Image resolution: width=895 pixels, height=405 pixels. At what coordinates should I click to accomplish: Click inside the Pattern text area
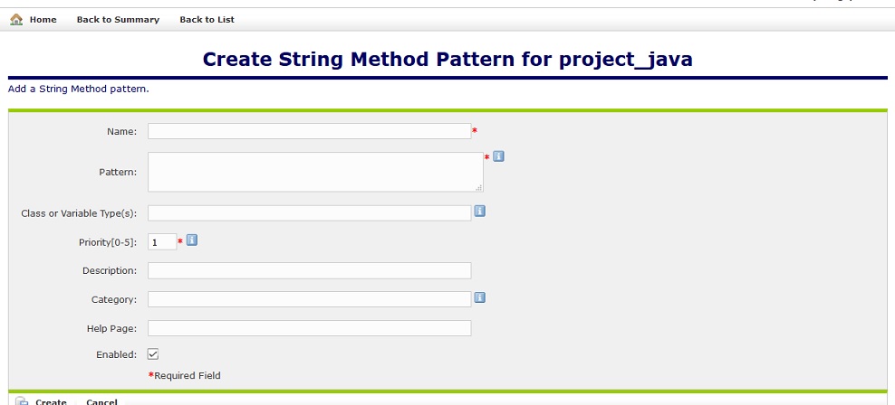(314, 172)
